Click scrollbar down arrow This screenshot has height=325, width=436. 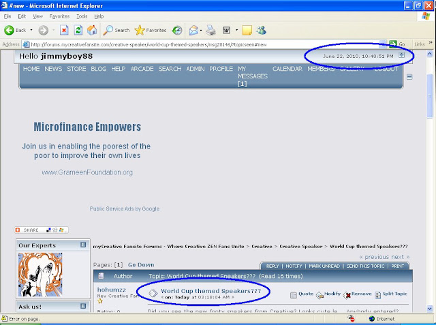coord(430,309)
